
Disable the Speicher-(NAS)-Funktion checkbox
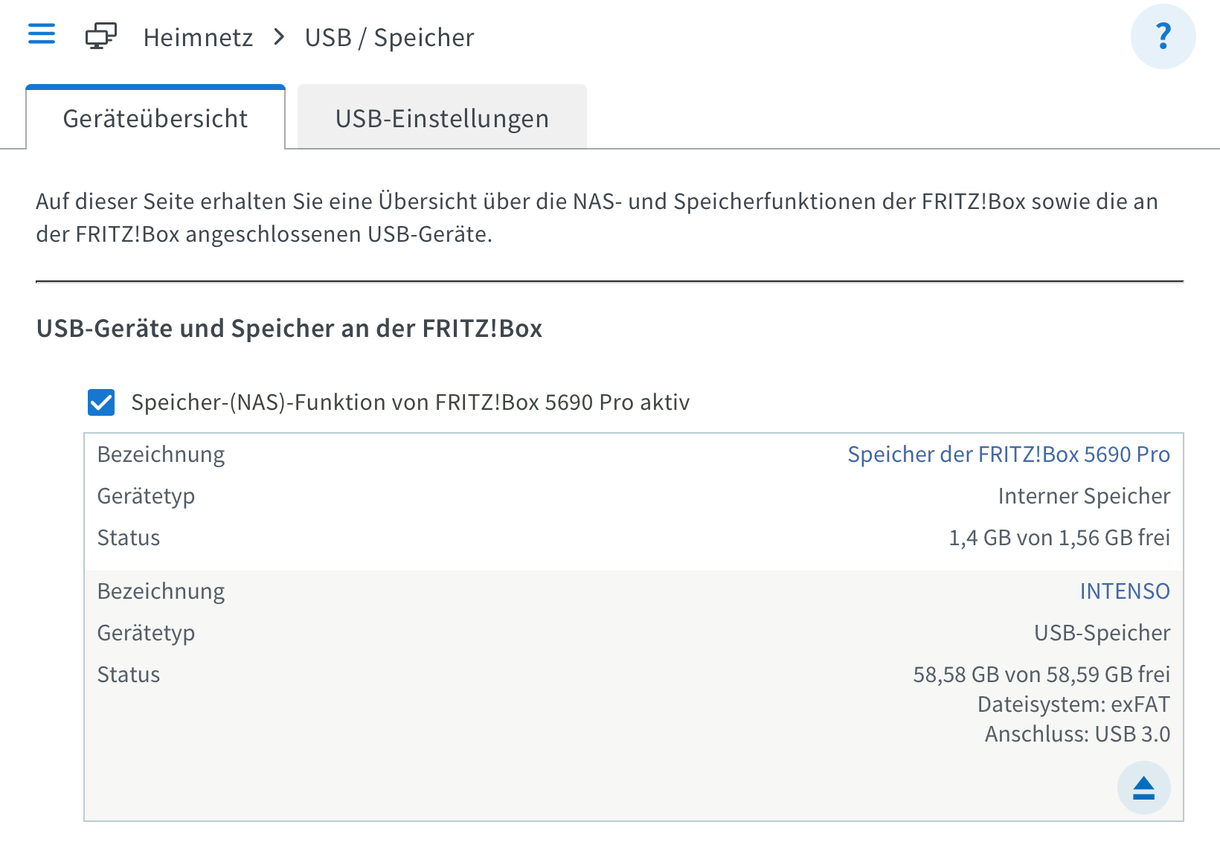pos(101,402)
